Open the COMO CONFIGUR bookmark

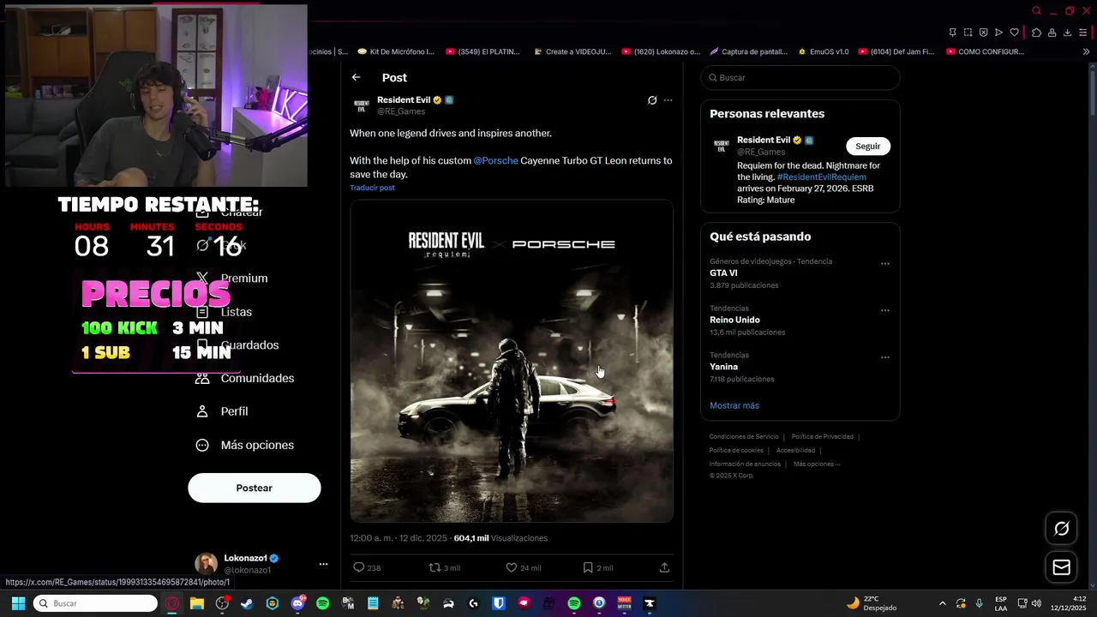click(x=986, y=51)
